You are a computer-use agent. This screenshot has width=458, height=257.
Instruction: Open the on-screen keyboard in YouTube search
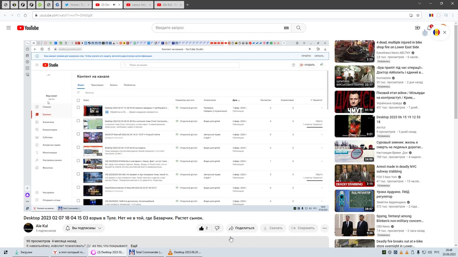click(x=286, y=28)
